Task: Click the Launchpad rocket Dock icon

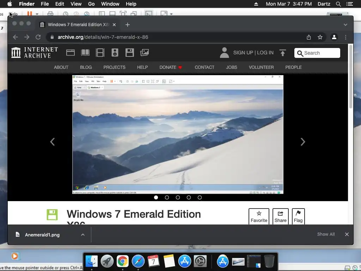Action: coord(107,261)
